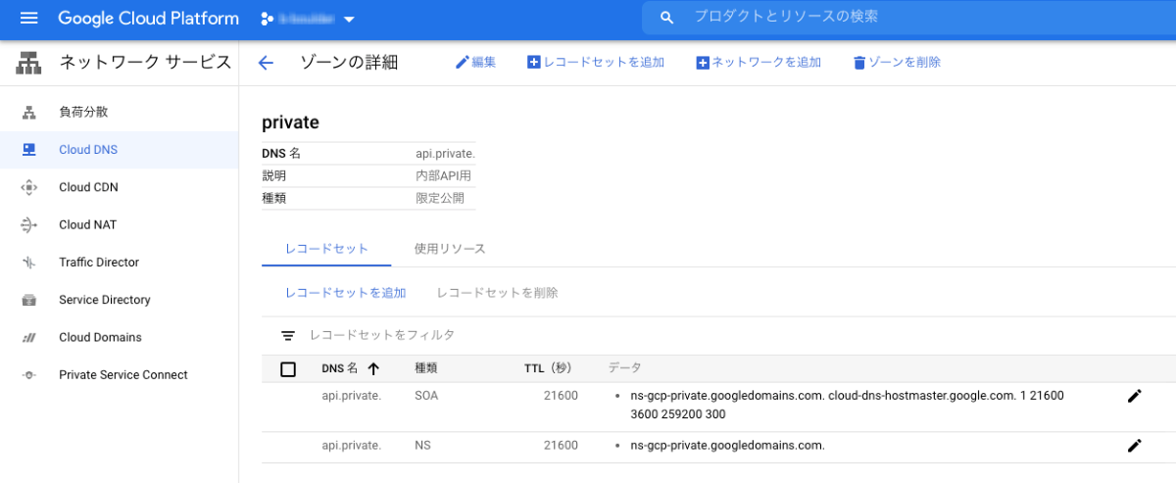This screenshot has height=483, width=1176.
Task: Click the search magnifier icon
Action: tap(667, 18)
